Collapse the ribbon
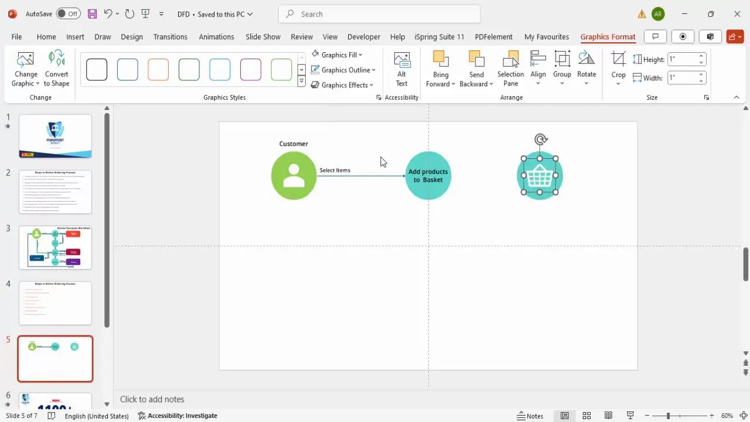 [737, 97]
